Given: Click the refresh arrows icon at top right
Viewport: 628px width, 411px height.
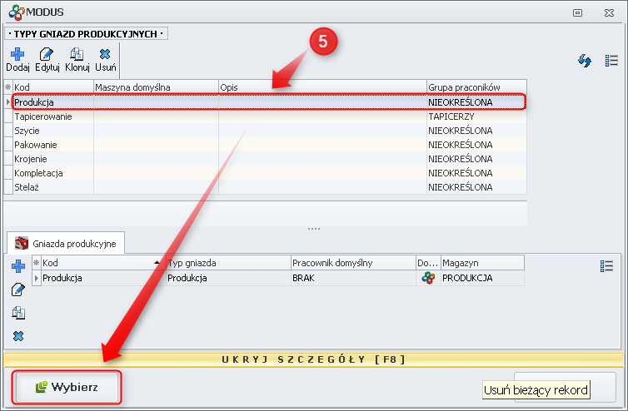Looking at the screenshot, I should click(585, 61).
